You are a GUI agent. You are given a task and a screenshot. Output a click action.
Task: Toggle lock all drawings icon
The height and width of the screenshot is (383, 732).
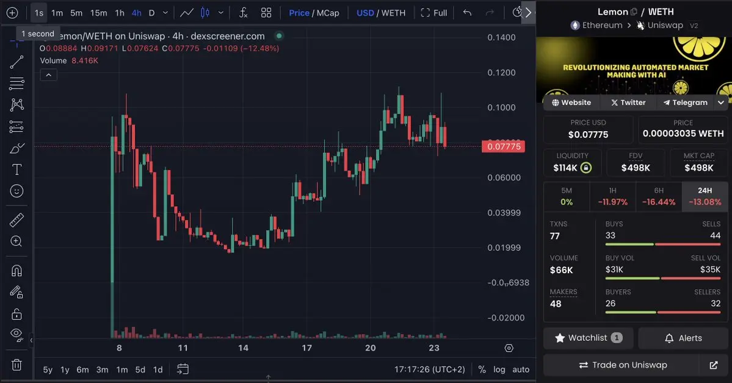(x=16, y=314)
